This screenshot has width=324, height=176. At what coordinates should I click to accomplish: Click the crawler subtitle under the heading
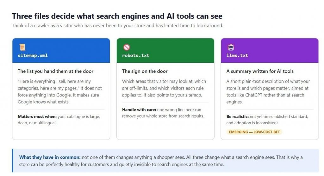coord(118,26)
